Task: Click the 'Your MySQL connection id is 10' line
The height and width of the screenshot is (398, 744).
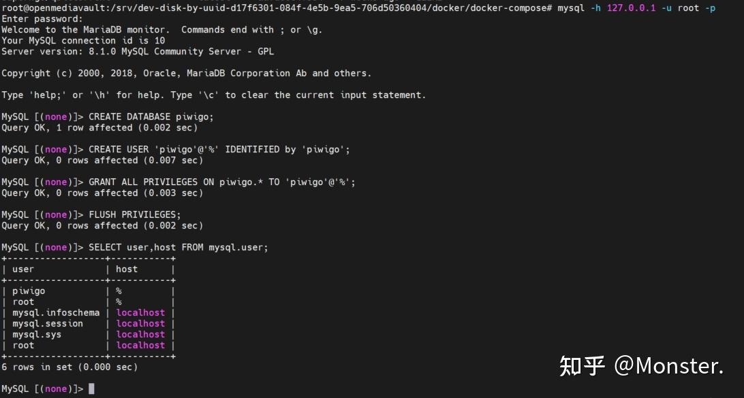Action: click(x=83, y=41)
